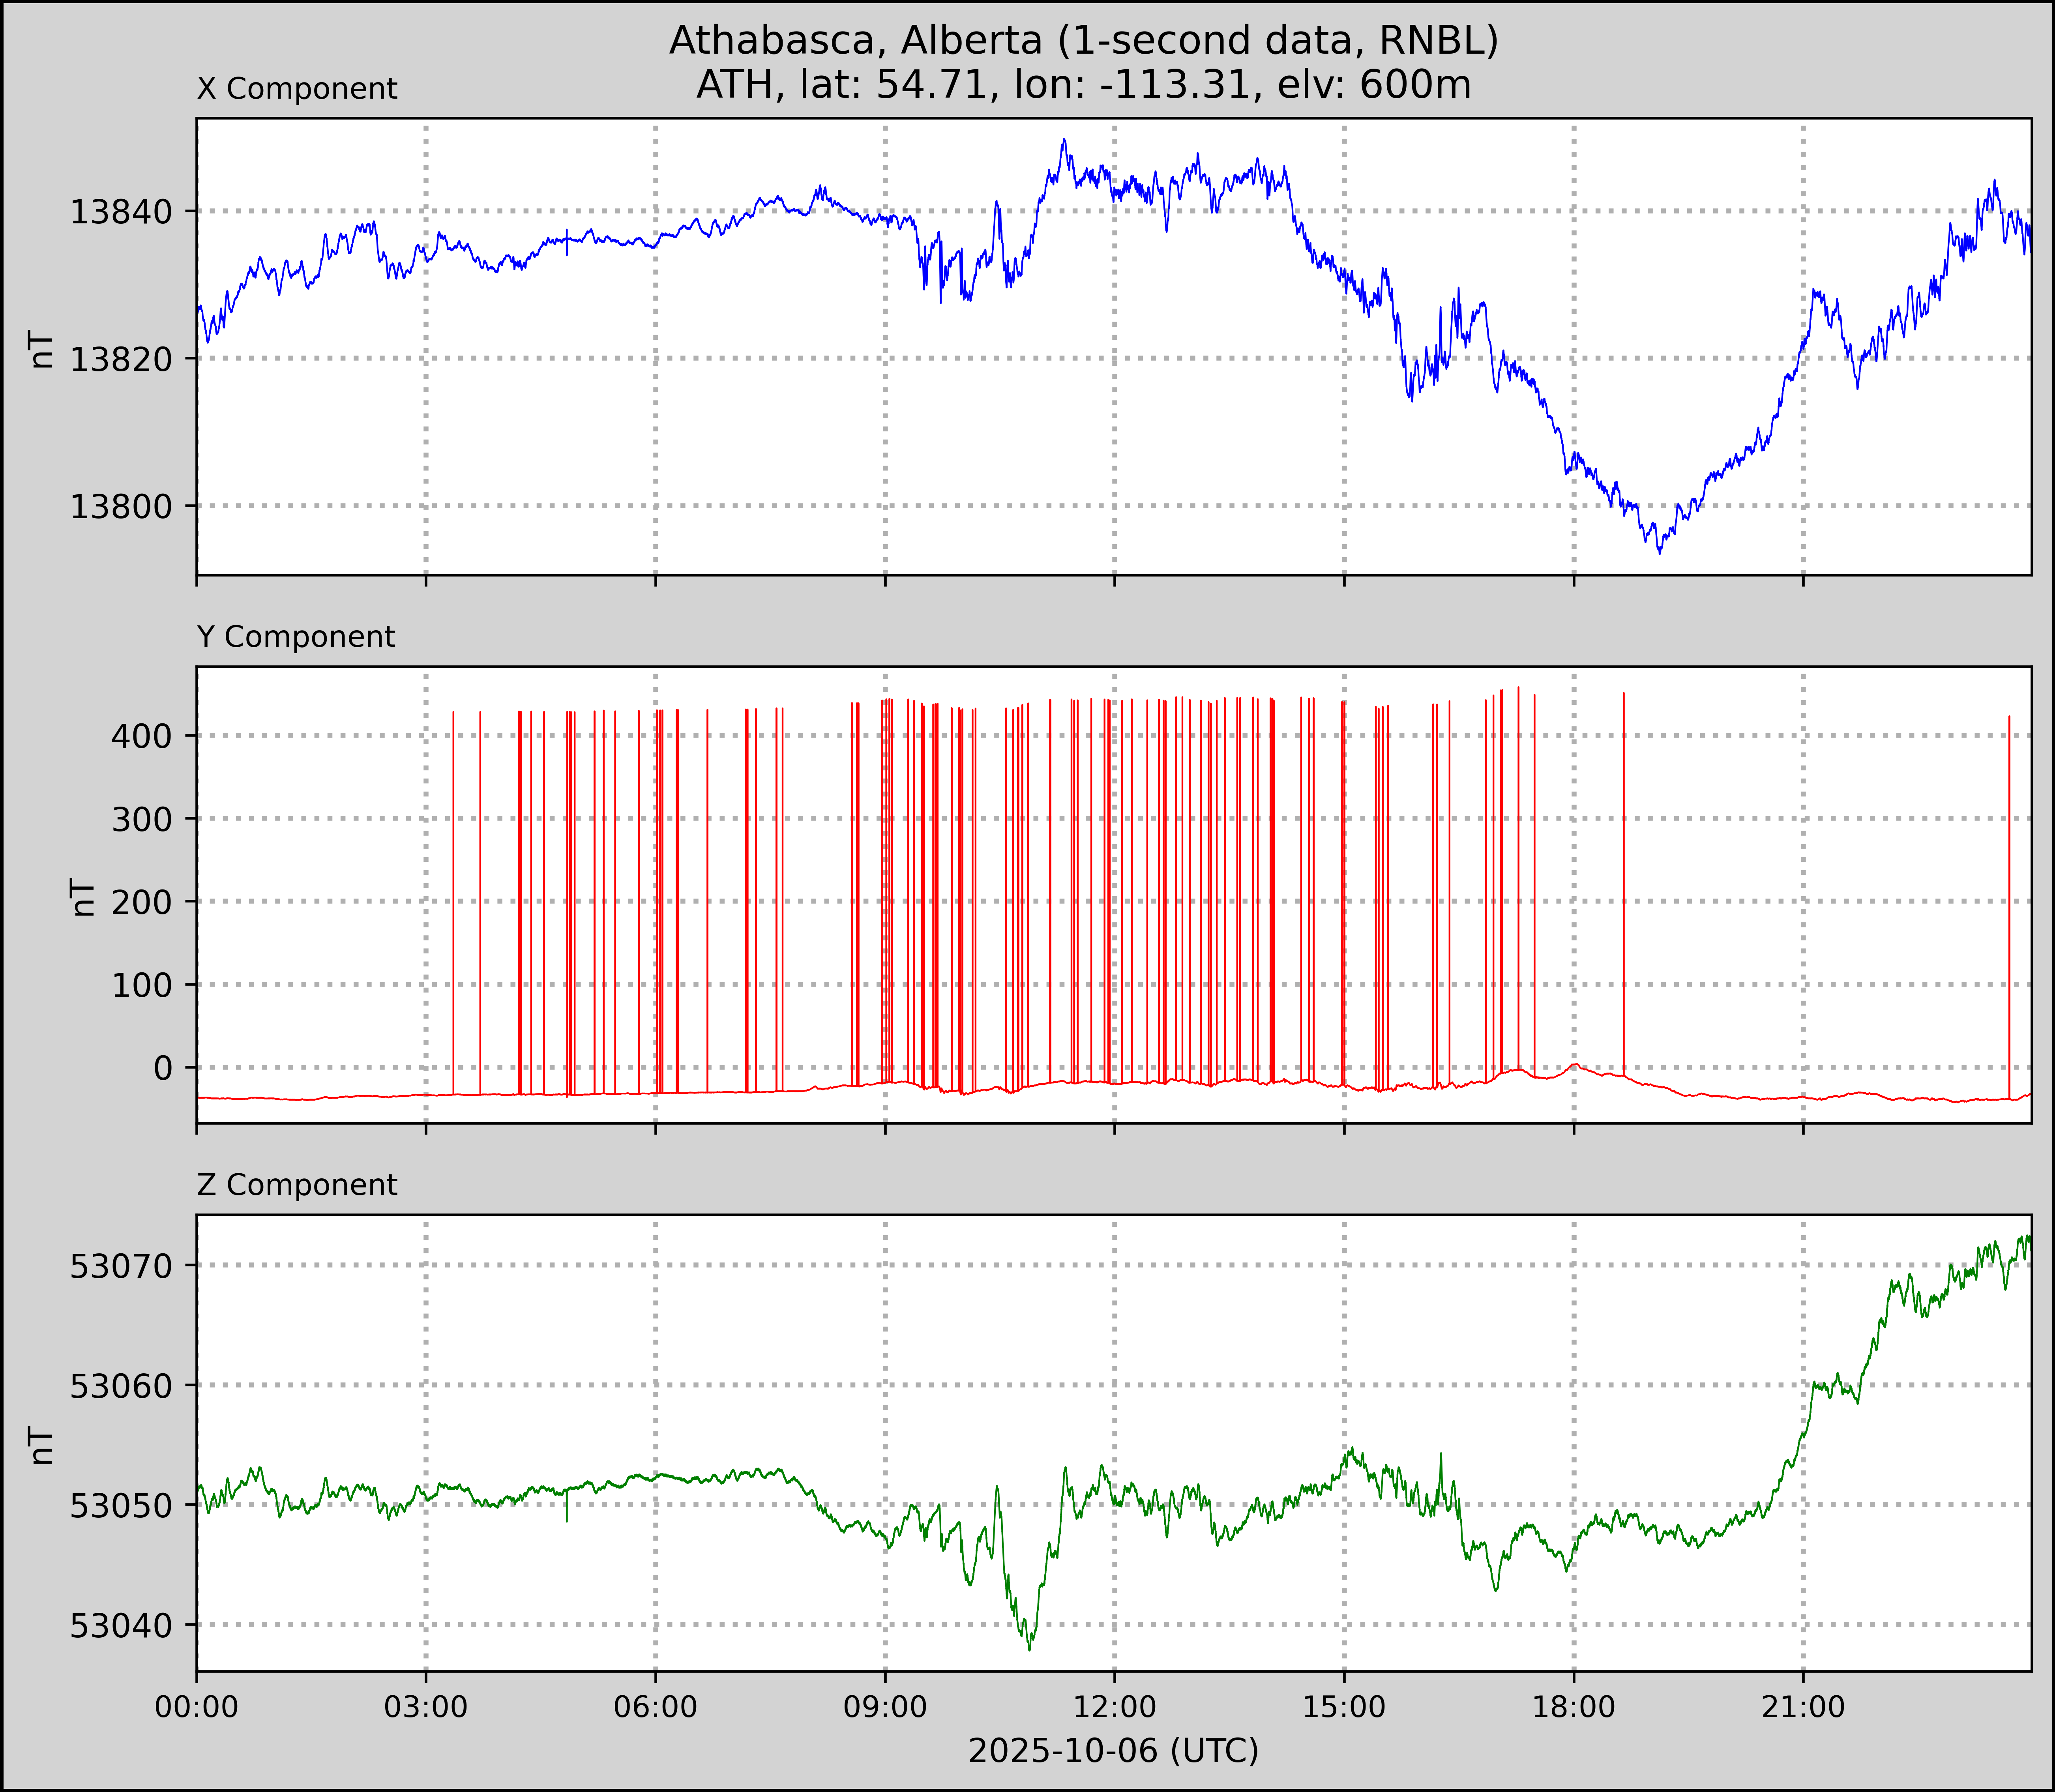Click the 'Y Component' panel label

coord(296,637)
